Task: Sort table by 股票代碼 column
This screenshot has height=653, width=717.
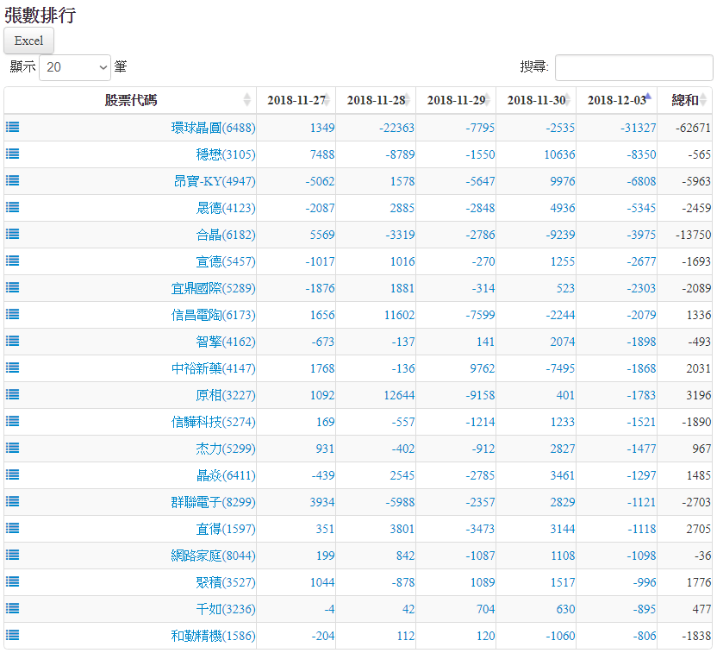Action: (130, 100)
